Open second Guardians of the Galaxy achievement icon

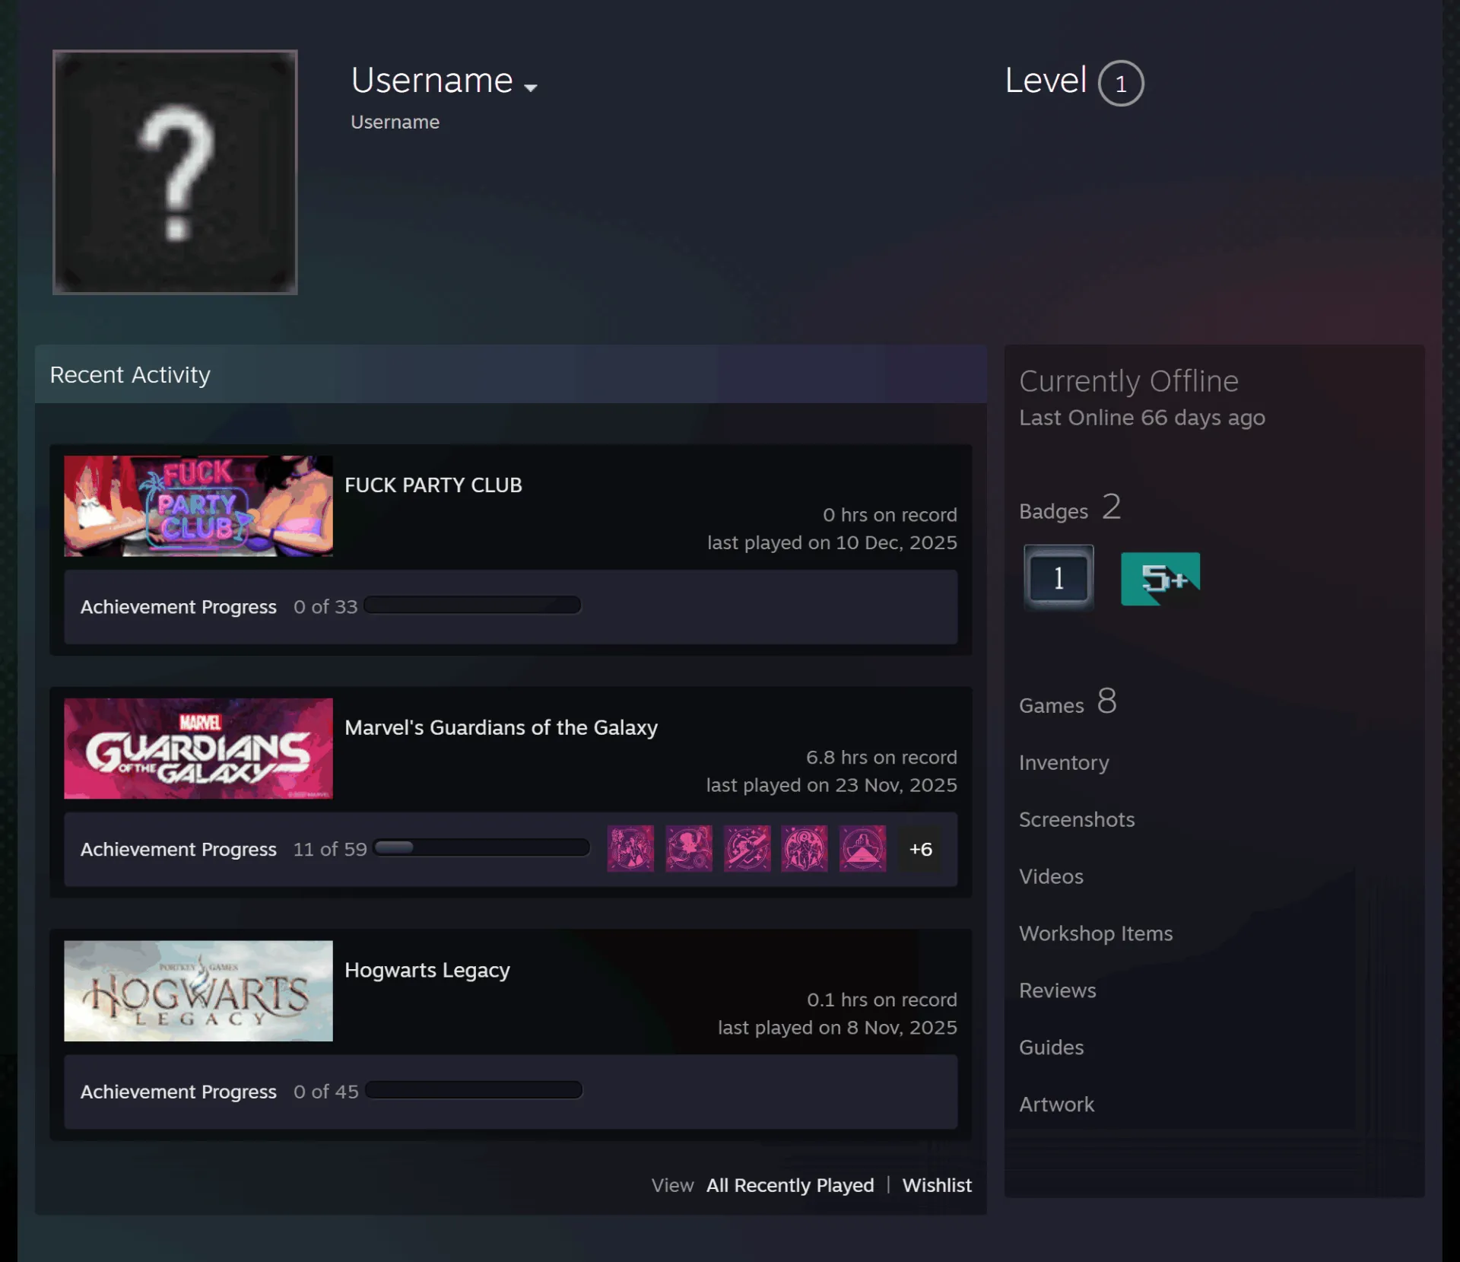coord(689,848)
